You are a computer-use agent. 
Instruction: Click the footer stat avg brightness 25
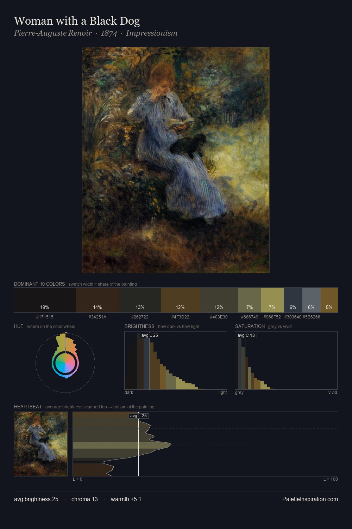36,499
